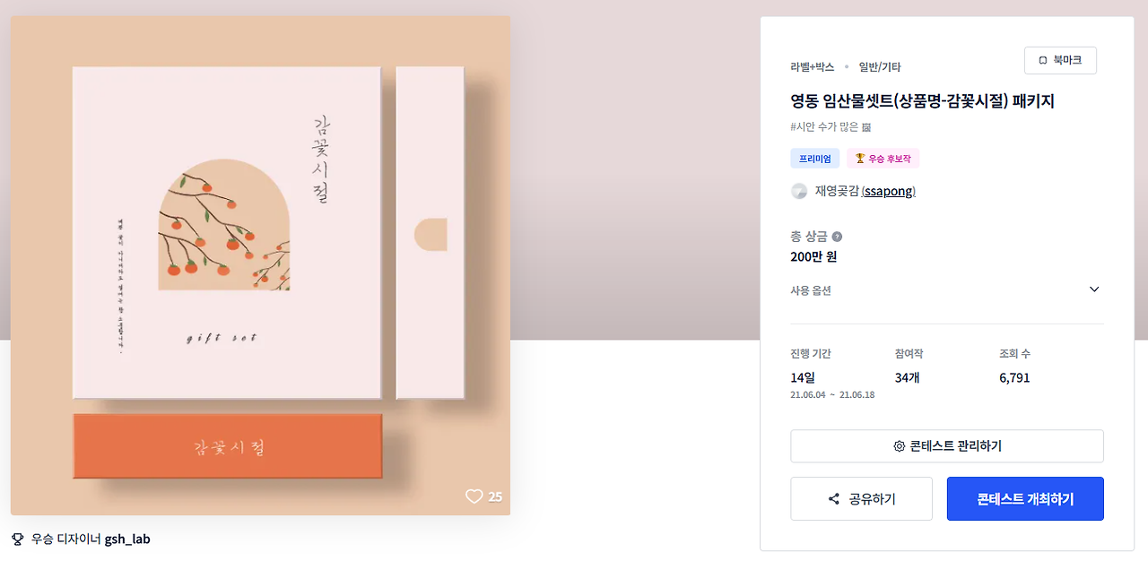
Task: Click the gear icon in 콘테스트 관리하기
Action: (x=900, y=446)
